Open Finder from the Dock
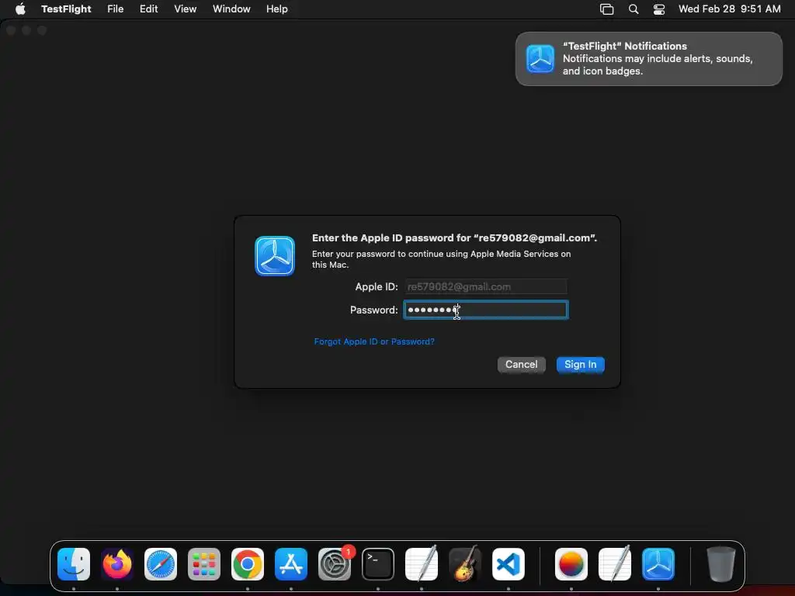This screenshot has width=795, height=596. click(x=74, y=564)
